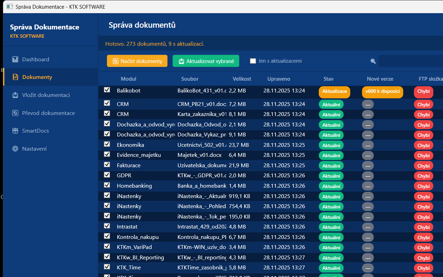The width and height of the screenshot is (443, 277).
Task: Click the magnifier search icon
Action: tap(373, 61)
